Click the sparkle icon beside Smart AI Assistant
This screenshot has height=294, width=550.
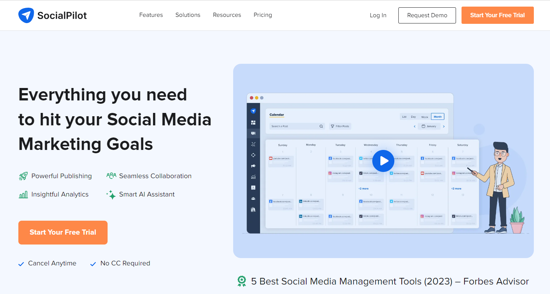tap(111, 195)
